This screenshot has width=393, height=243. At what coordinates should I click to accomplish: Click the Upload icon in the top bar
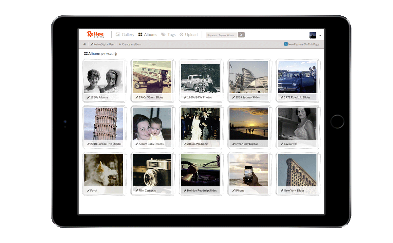click(182, 34)
